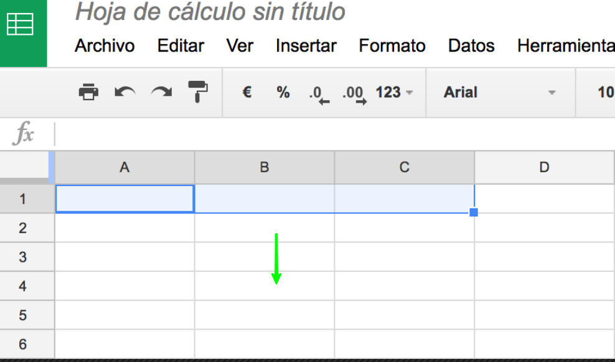This screenshot has width=615, height=362.
Task: Open the font size dropdown
Action: [606, 93]
